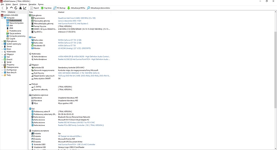
Task: Collapse the Komputer tree node
Action: [2, 18]
